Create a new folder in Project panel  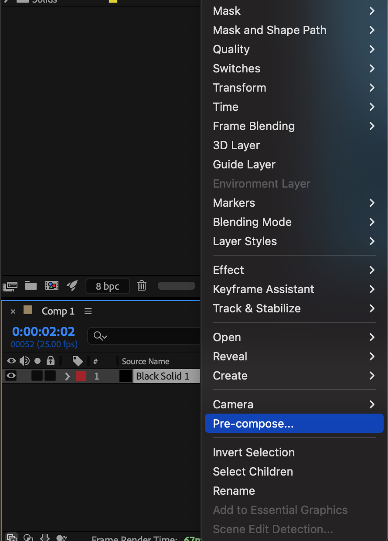pos(31,286)
